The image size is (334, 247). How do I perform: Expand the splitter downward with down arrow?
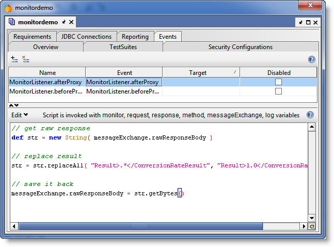[17, 105]
